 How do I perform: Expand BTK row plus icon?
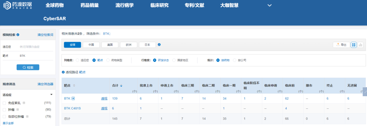tap(73, 98)
